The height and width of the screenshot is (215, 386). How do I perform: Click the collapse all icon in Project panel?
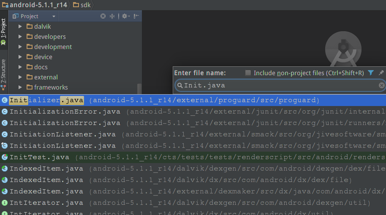click(112, 16)
